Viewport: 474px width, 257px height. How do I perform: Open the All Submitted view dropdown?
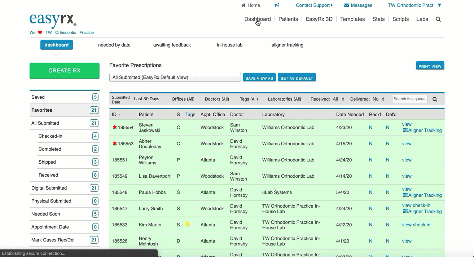click(175, 77)
